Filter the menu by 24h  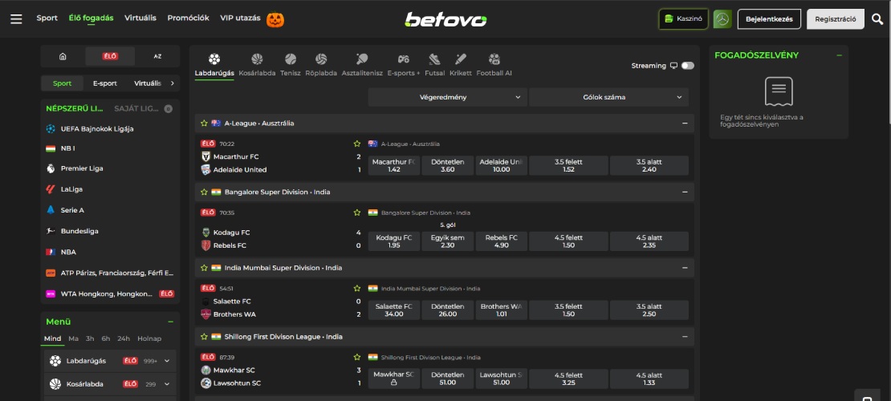point(124,338)
